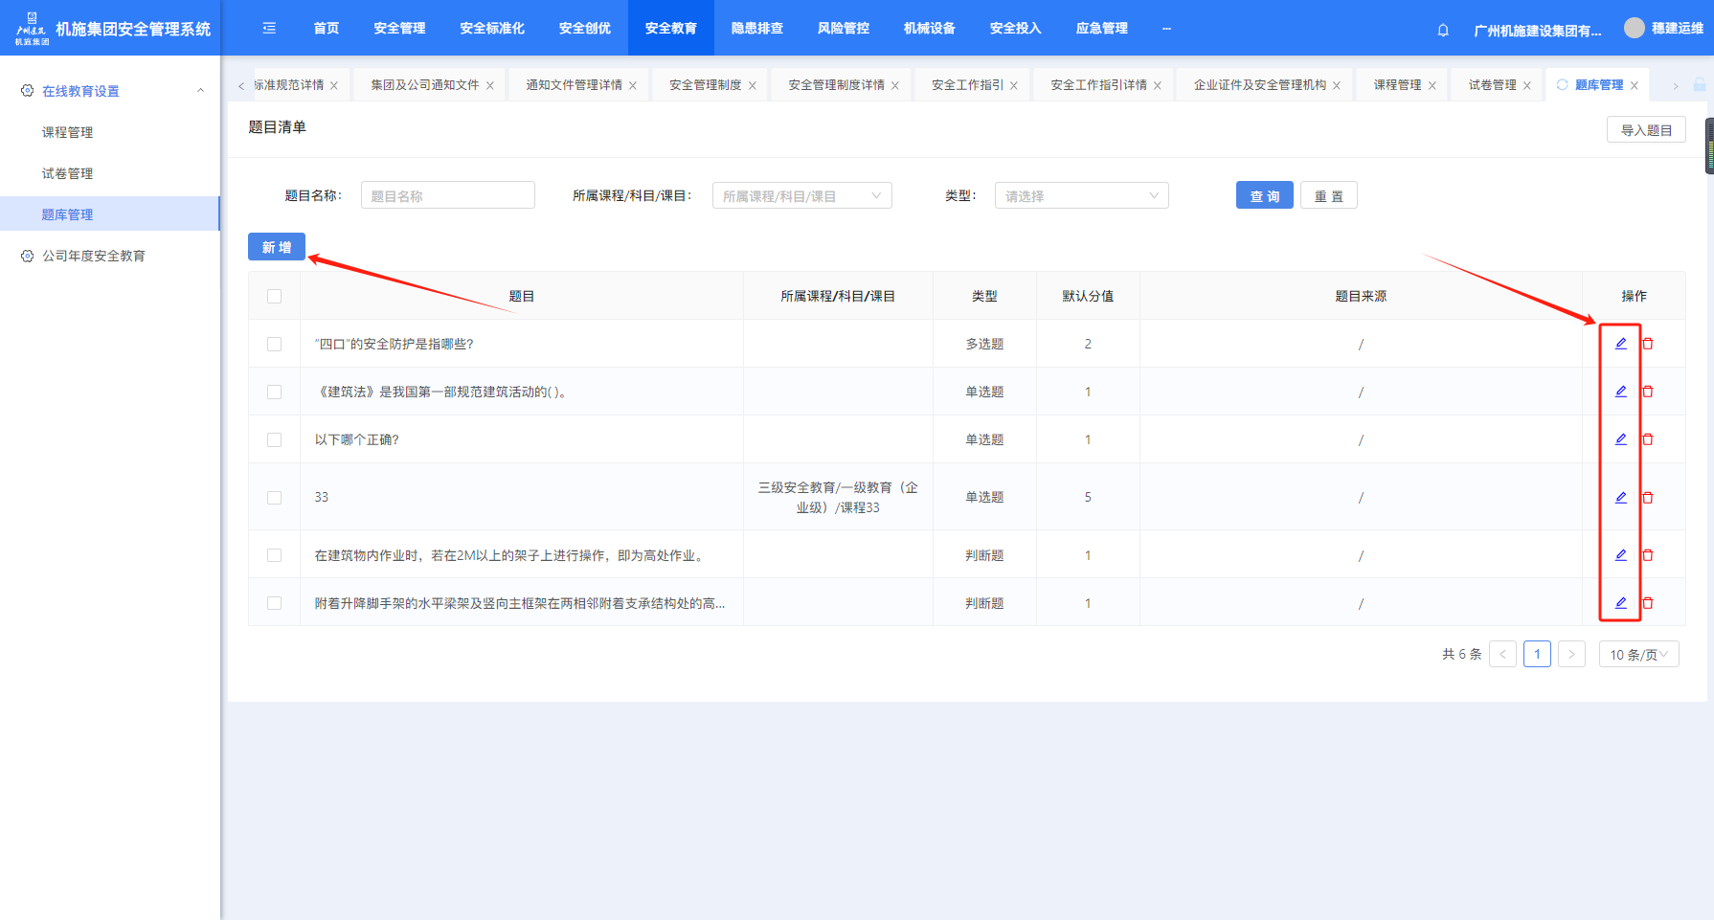This screenshot has height=920, width=1714.
Task: Toggle the select-all checkbox in table header
Action: pos(275,297)
